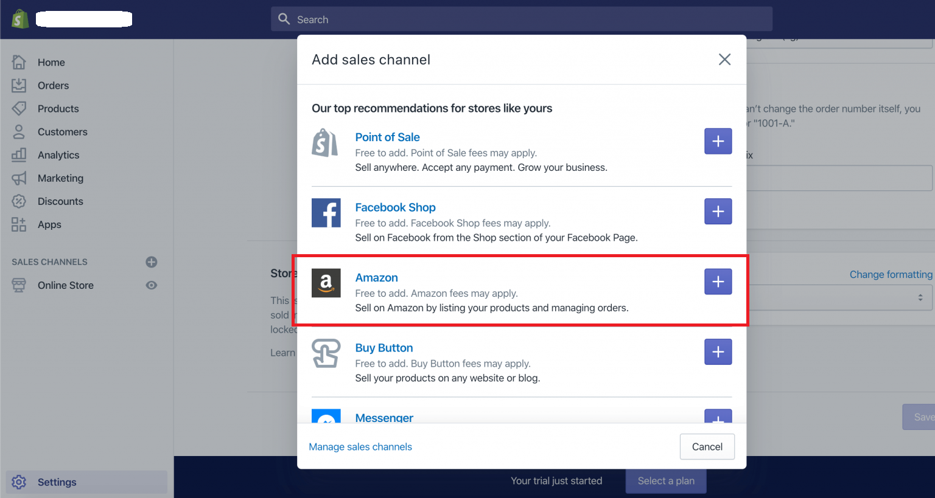935x498 pixels.
Task: Close the Add sales channel dialog
Action: click(x=724, y=60)
